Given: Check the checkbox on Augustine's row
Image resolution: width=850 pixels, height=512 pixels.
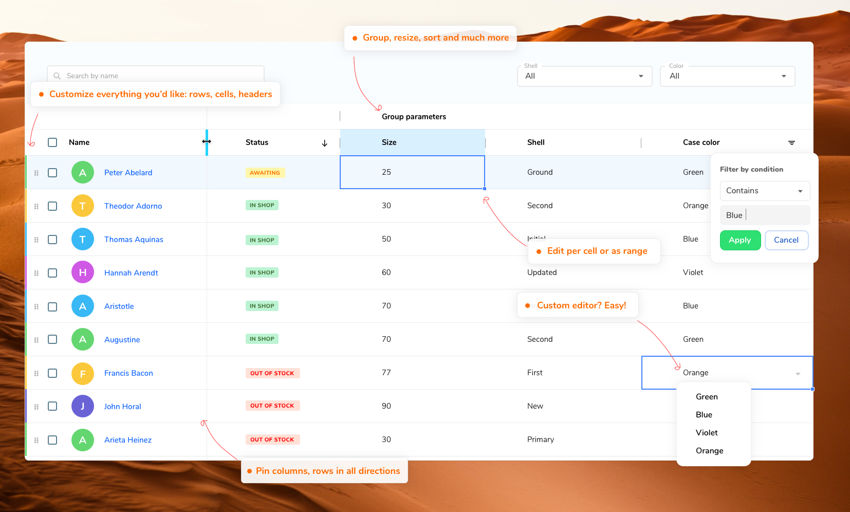Looking at the screenshot, I should tap(52, 339).
